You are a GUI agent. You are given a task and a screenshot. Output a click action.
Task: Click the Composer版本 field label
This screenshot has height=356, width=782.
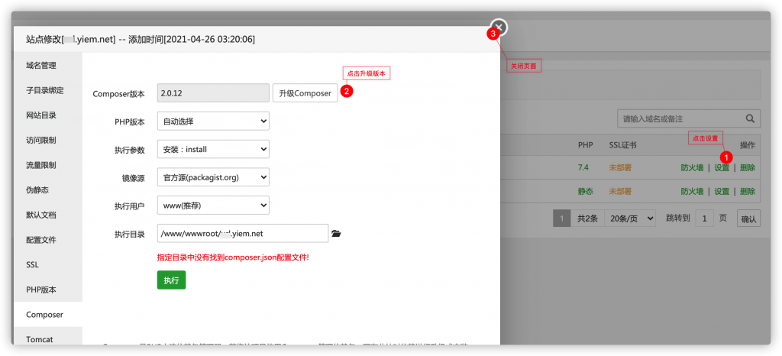[118, 94]
